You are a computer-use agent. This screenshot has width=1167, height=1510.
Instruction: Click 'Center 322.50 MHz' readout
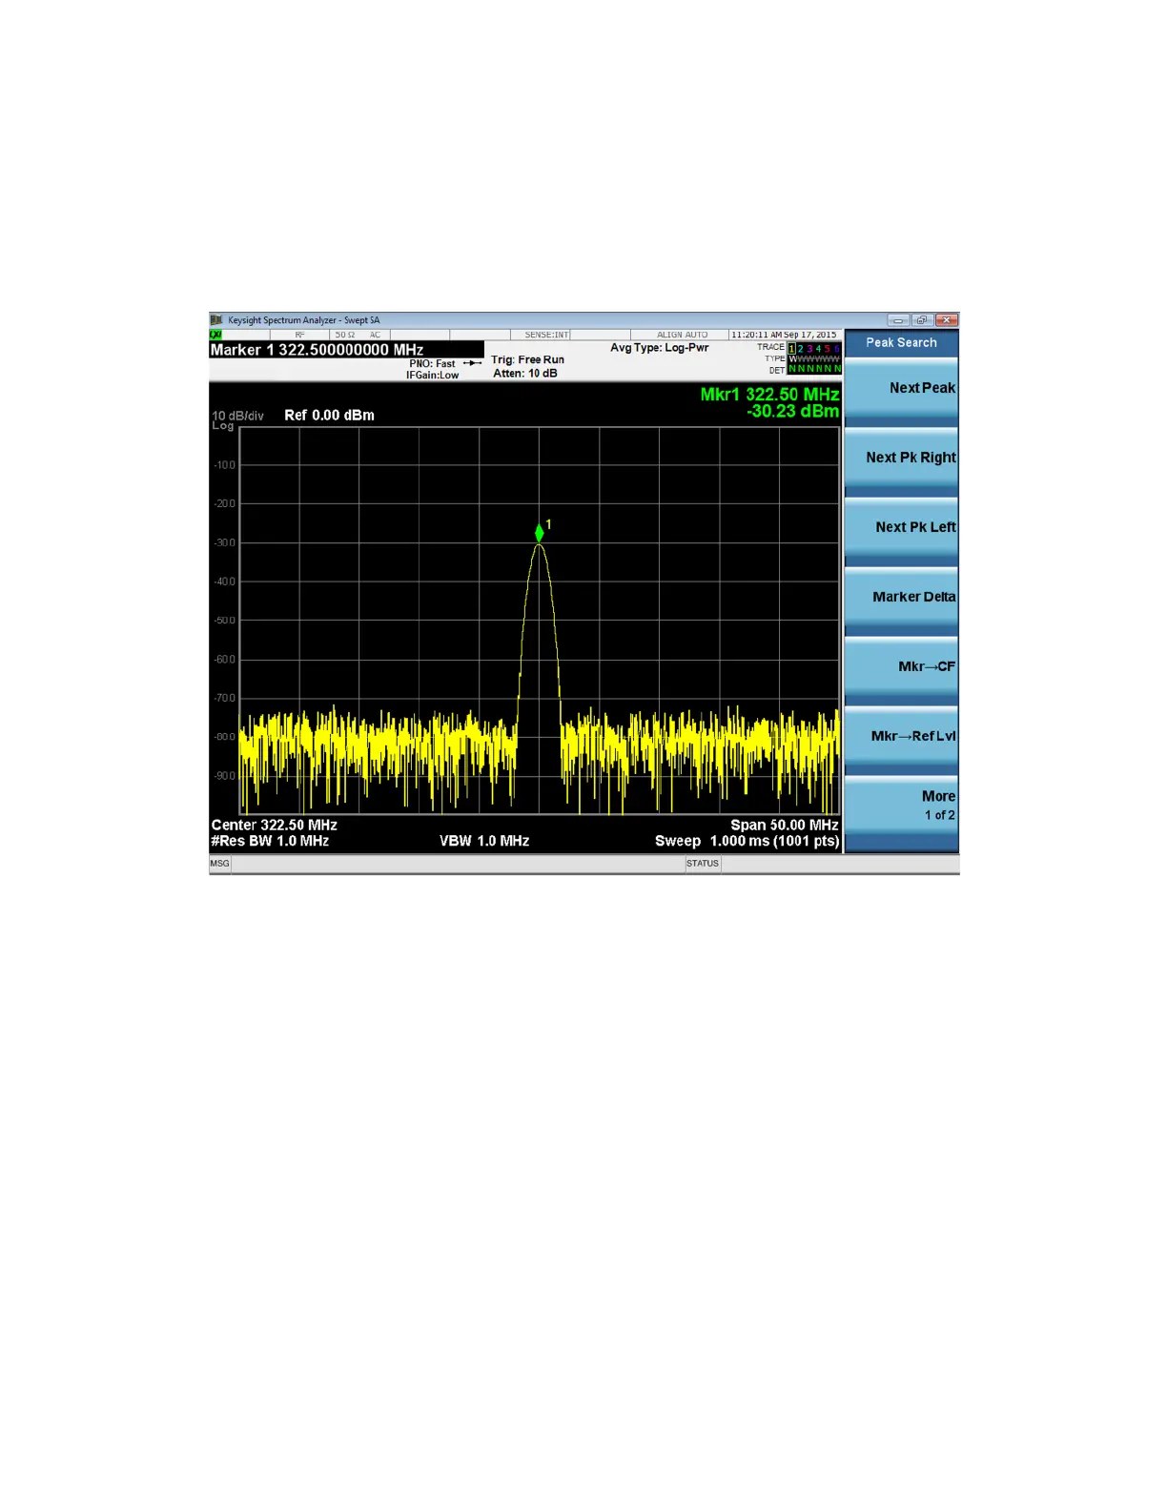point(275,825)
